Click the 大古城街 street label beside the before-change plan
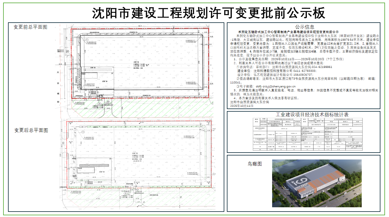This screenshot has height=217, width=389. [x=58, y=85]
